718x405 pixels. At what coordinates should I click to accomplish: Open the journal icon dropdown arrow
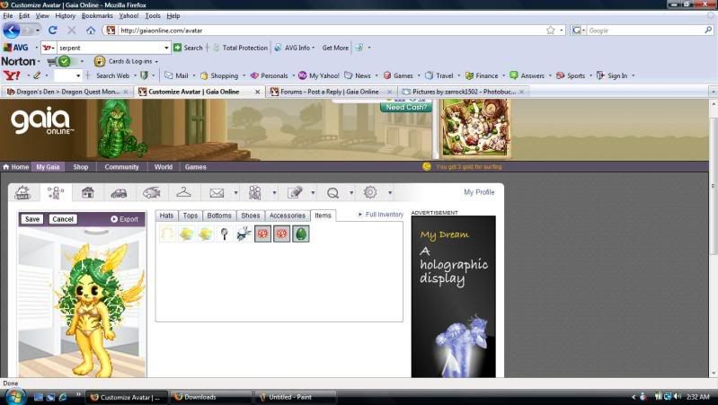[313, 193]
